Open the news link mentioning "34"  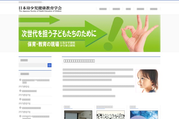pyautogui.click(x=36, y=81)
